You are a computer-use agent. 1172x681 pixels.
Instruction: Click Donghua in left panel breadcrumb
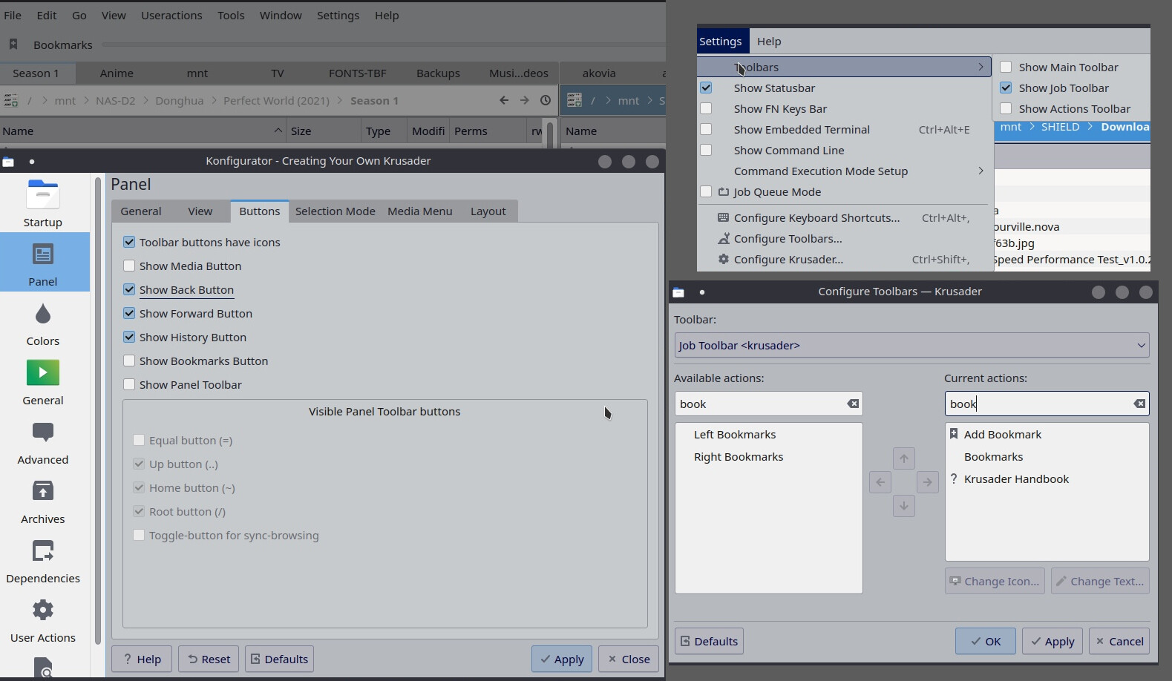[179, 100]
